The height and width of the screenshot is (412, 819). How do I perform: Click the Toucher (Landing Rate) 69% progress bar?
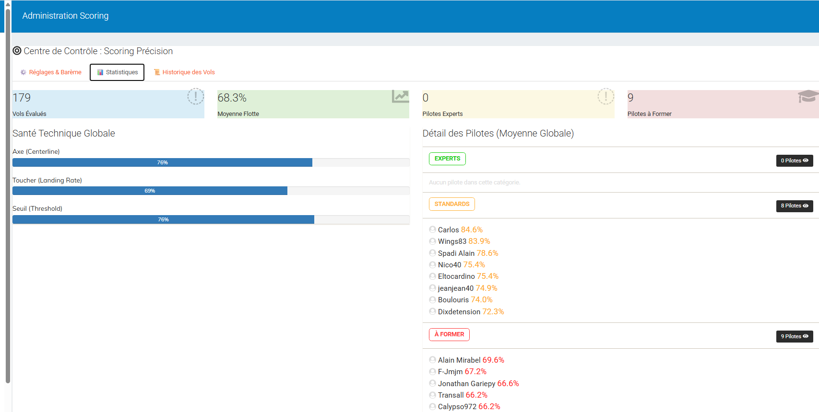pyautogui.click(x=211, y=191)
